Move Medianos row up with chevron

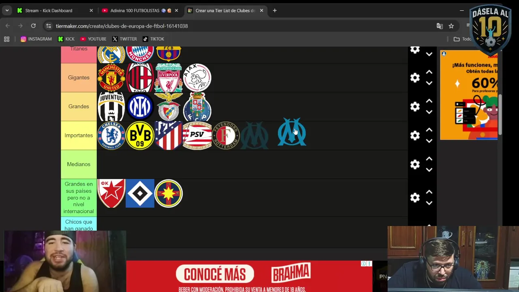coord(429,159)
